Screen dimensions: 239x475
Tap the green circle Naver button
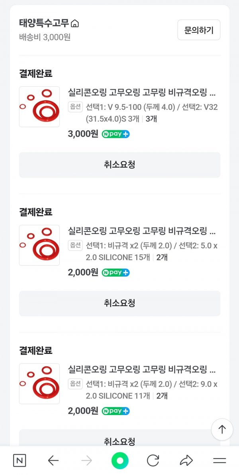click(x=120, y=461)
